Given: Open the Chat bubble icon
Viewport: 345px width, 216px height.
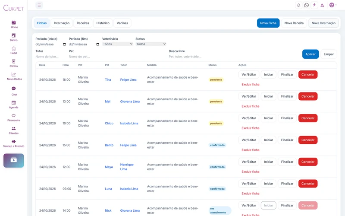Looking at the screenshot, I should (x=14, y=89).
